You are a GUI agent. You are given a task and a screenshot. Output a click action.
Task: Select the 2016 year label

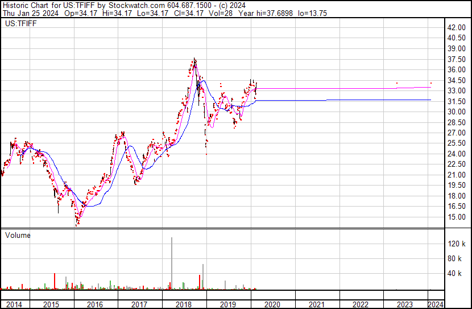coord(95,304)
